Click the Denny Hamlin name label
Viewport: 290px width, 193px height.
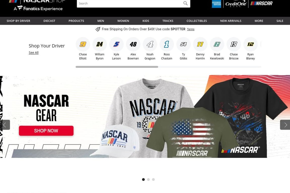pyautogui.click(x=200, y=56)
